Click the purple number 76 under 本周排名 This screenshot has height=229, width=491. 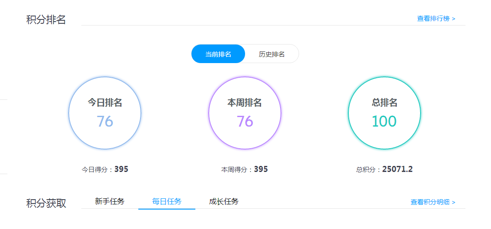(x=245, y=121)
